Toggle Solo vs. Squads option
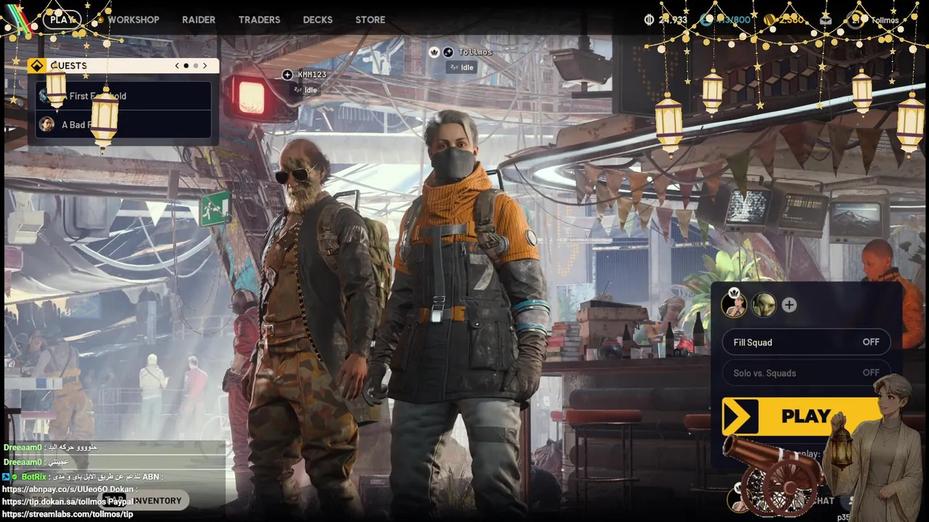Image resolution: width=929 pixels, height=522 pixels. point(806,373)
